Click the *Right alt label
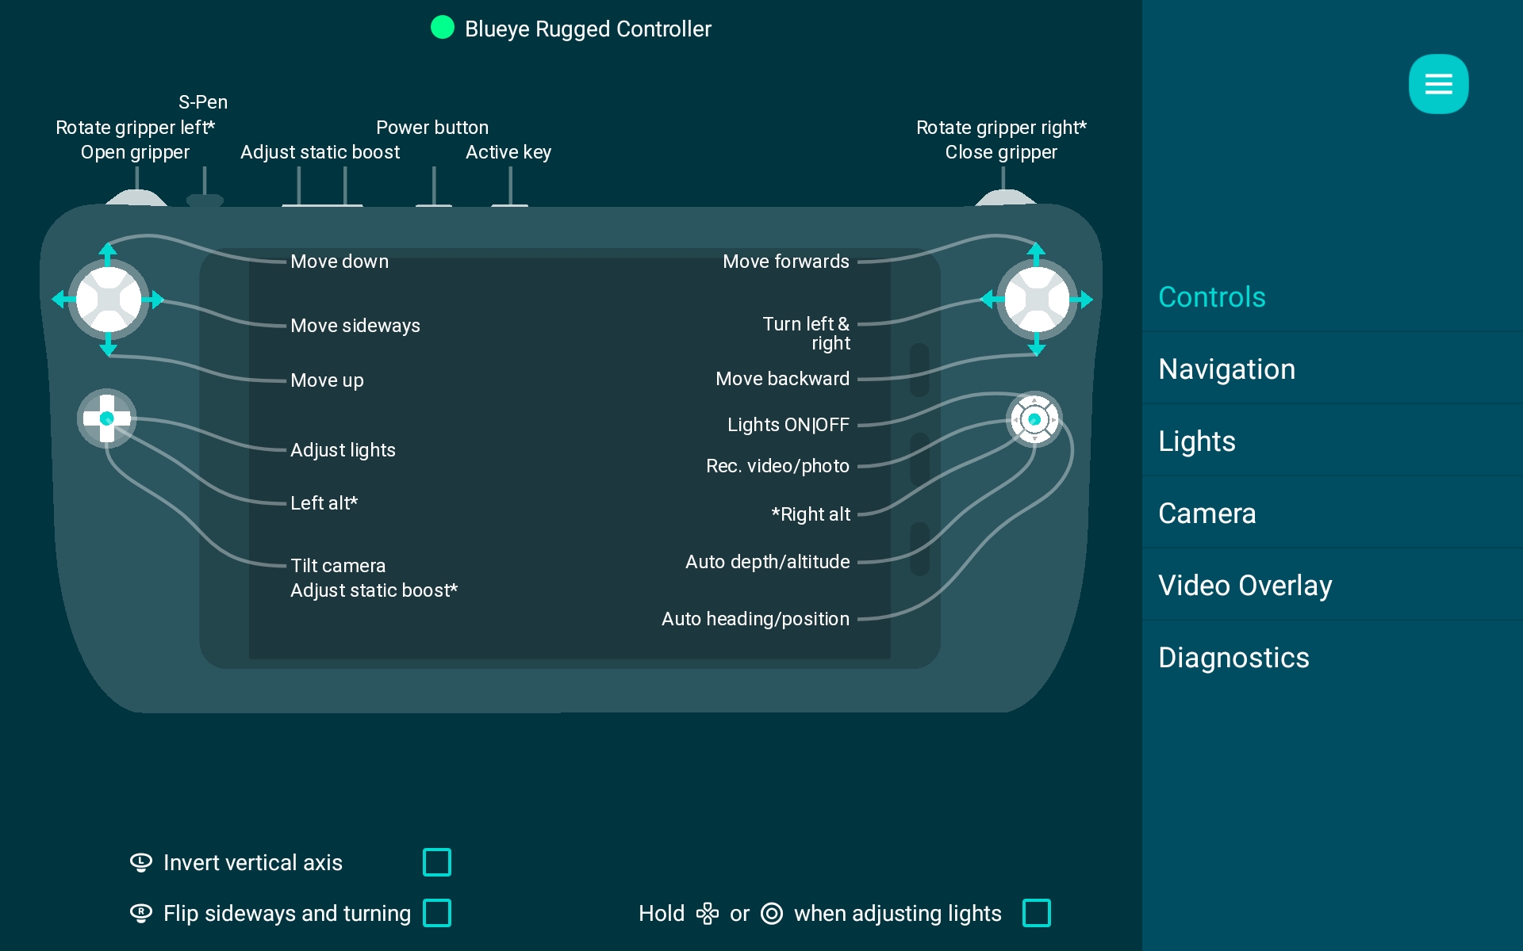Viewport: 1523px width, 951px height. click(811, 514)
